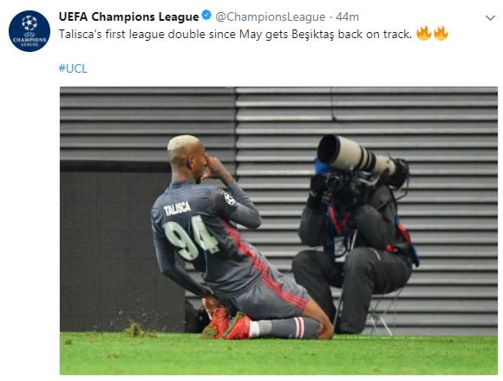Screen dimensions: 503x381
Task: Click the Champions League starball sleeve patch
Action: click(x=229, y=198)
